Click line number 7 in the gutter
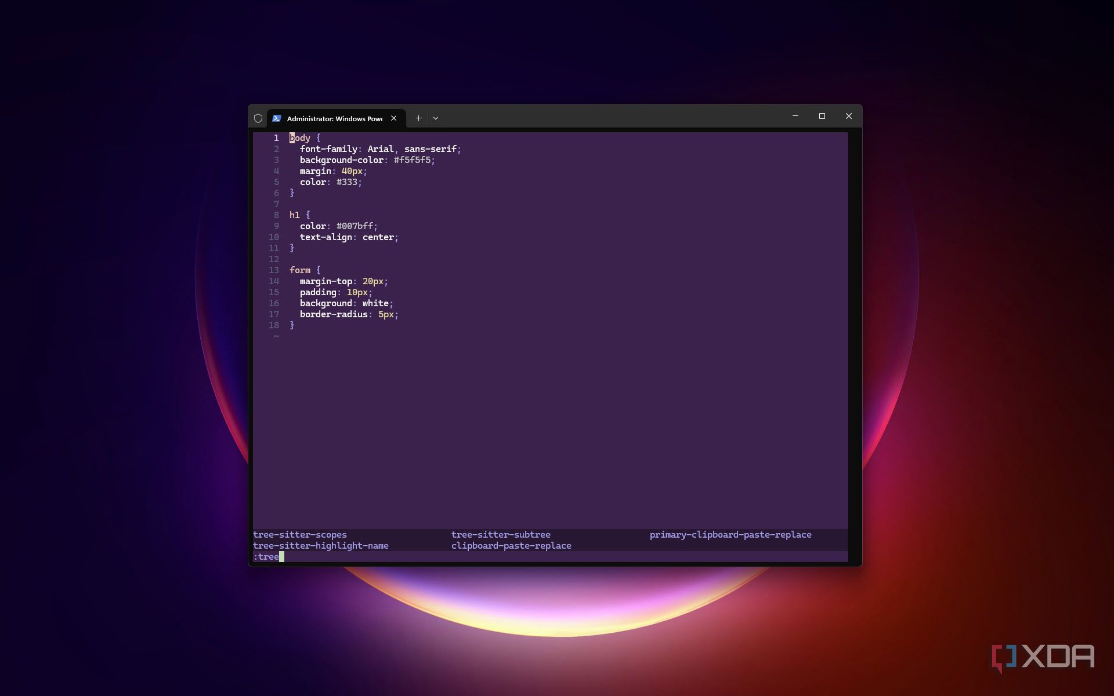This screenshot has height=696, width=1114. coord(276,204)
